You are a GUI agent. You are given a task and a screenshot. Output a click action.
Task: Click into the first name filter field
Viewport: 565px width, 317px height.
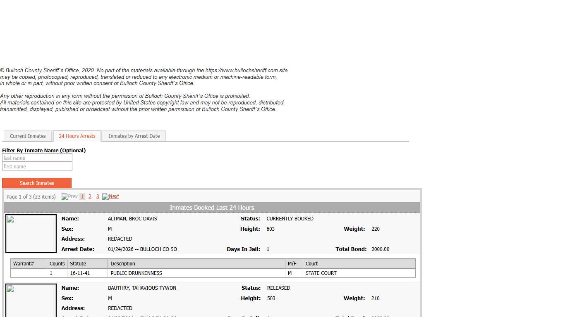pyautogui.click(x=37, y=167)
